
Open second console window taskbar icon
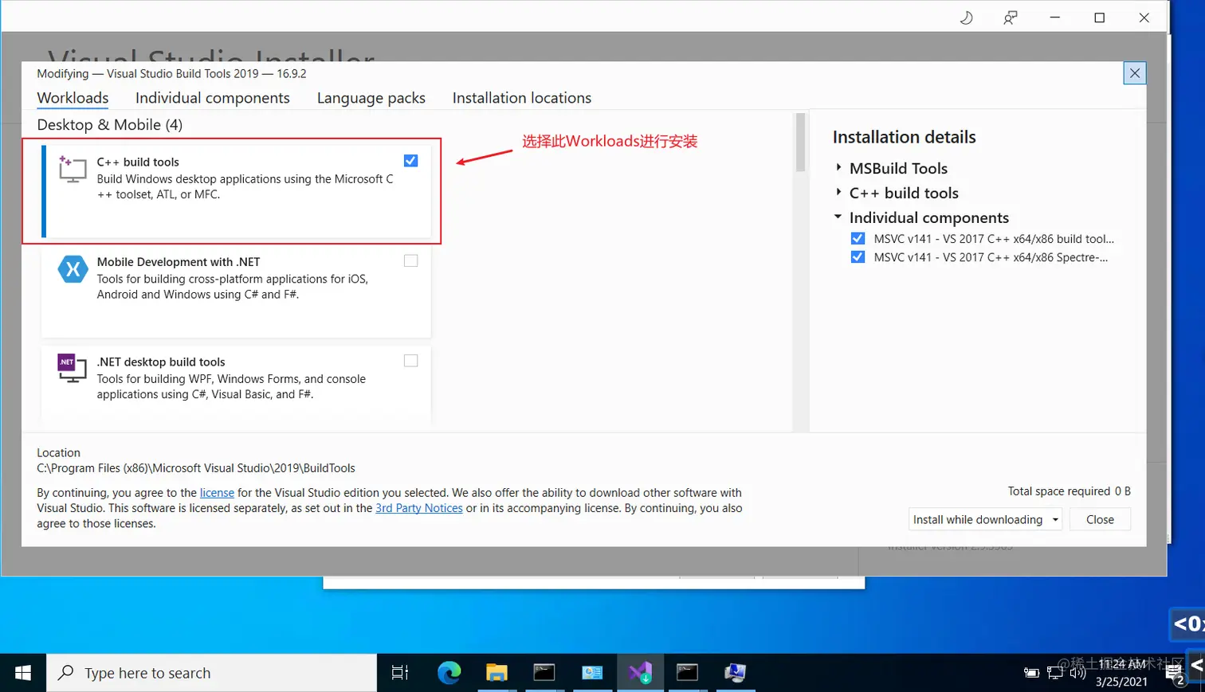coord(687,673)
